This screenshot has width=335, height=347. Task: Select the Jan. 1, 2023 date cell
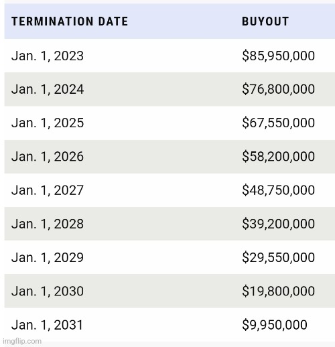48,56
